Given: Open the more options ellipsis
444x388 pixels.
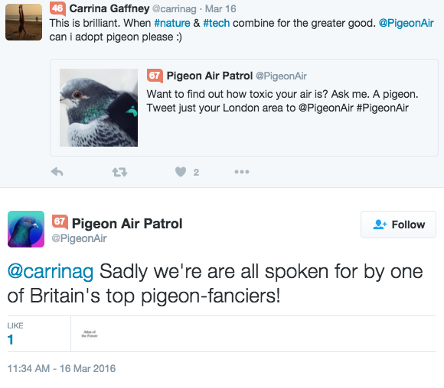Looking at the screenshot, I should pos(242,172).
